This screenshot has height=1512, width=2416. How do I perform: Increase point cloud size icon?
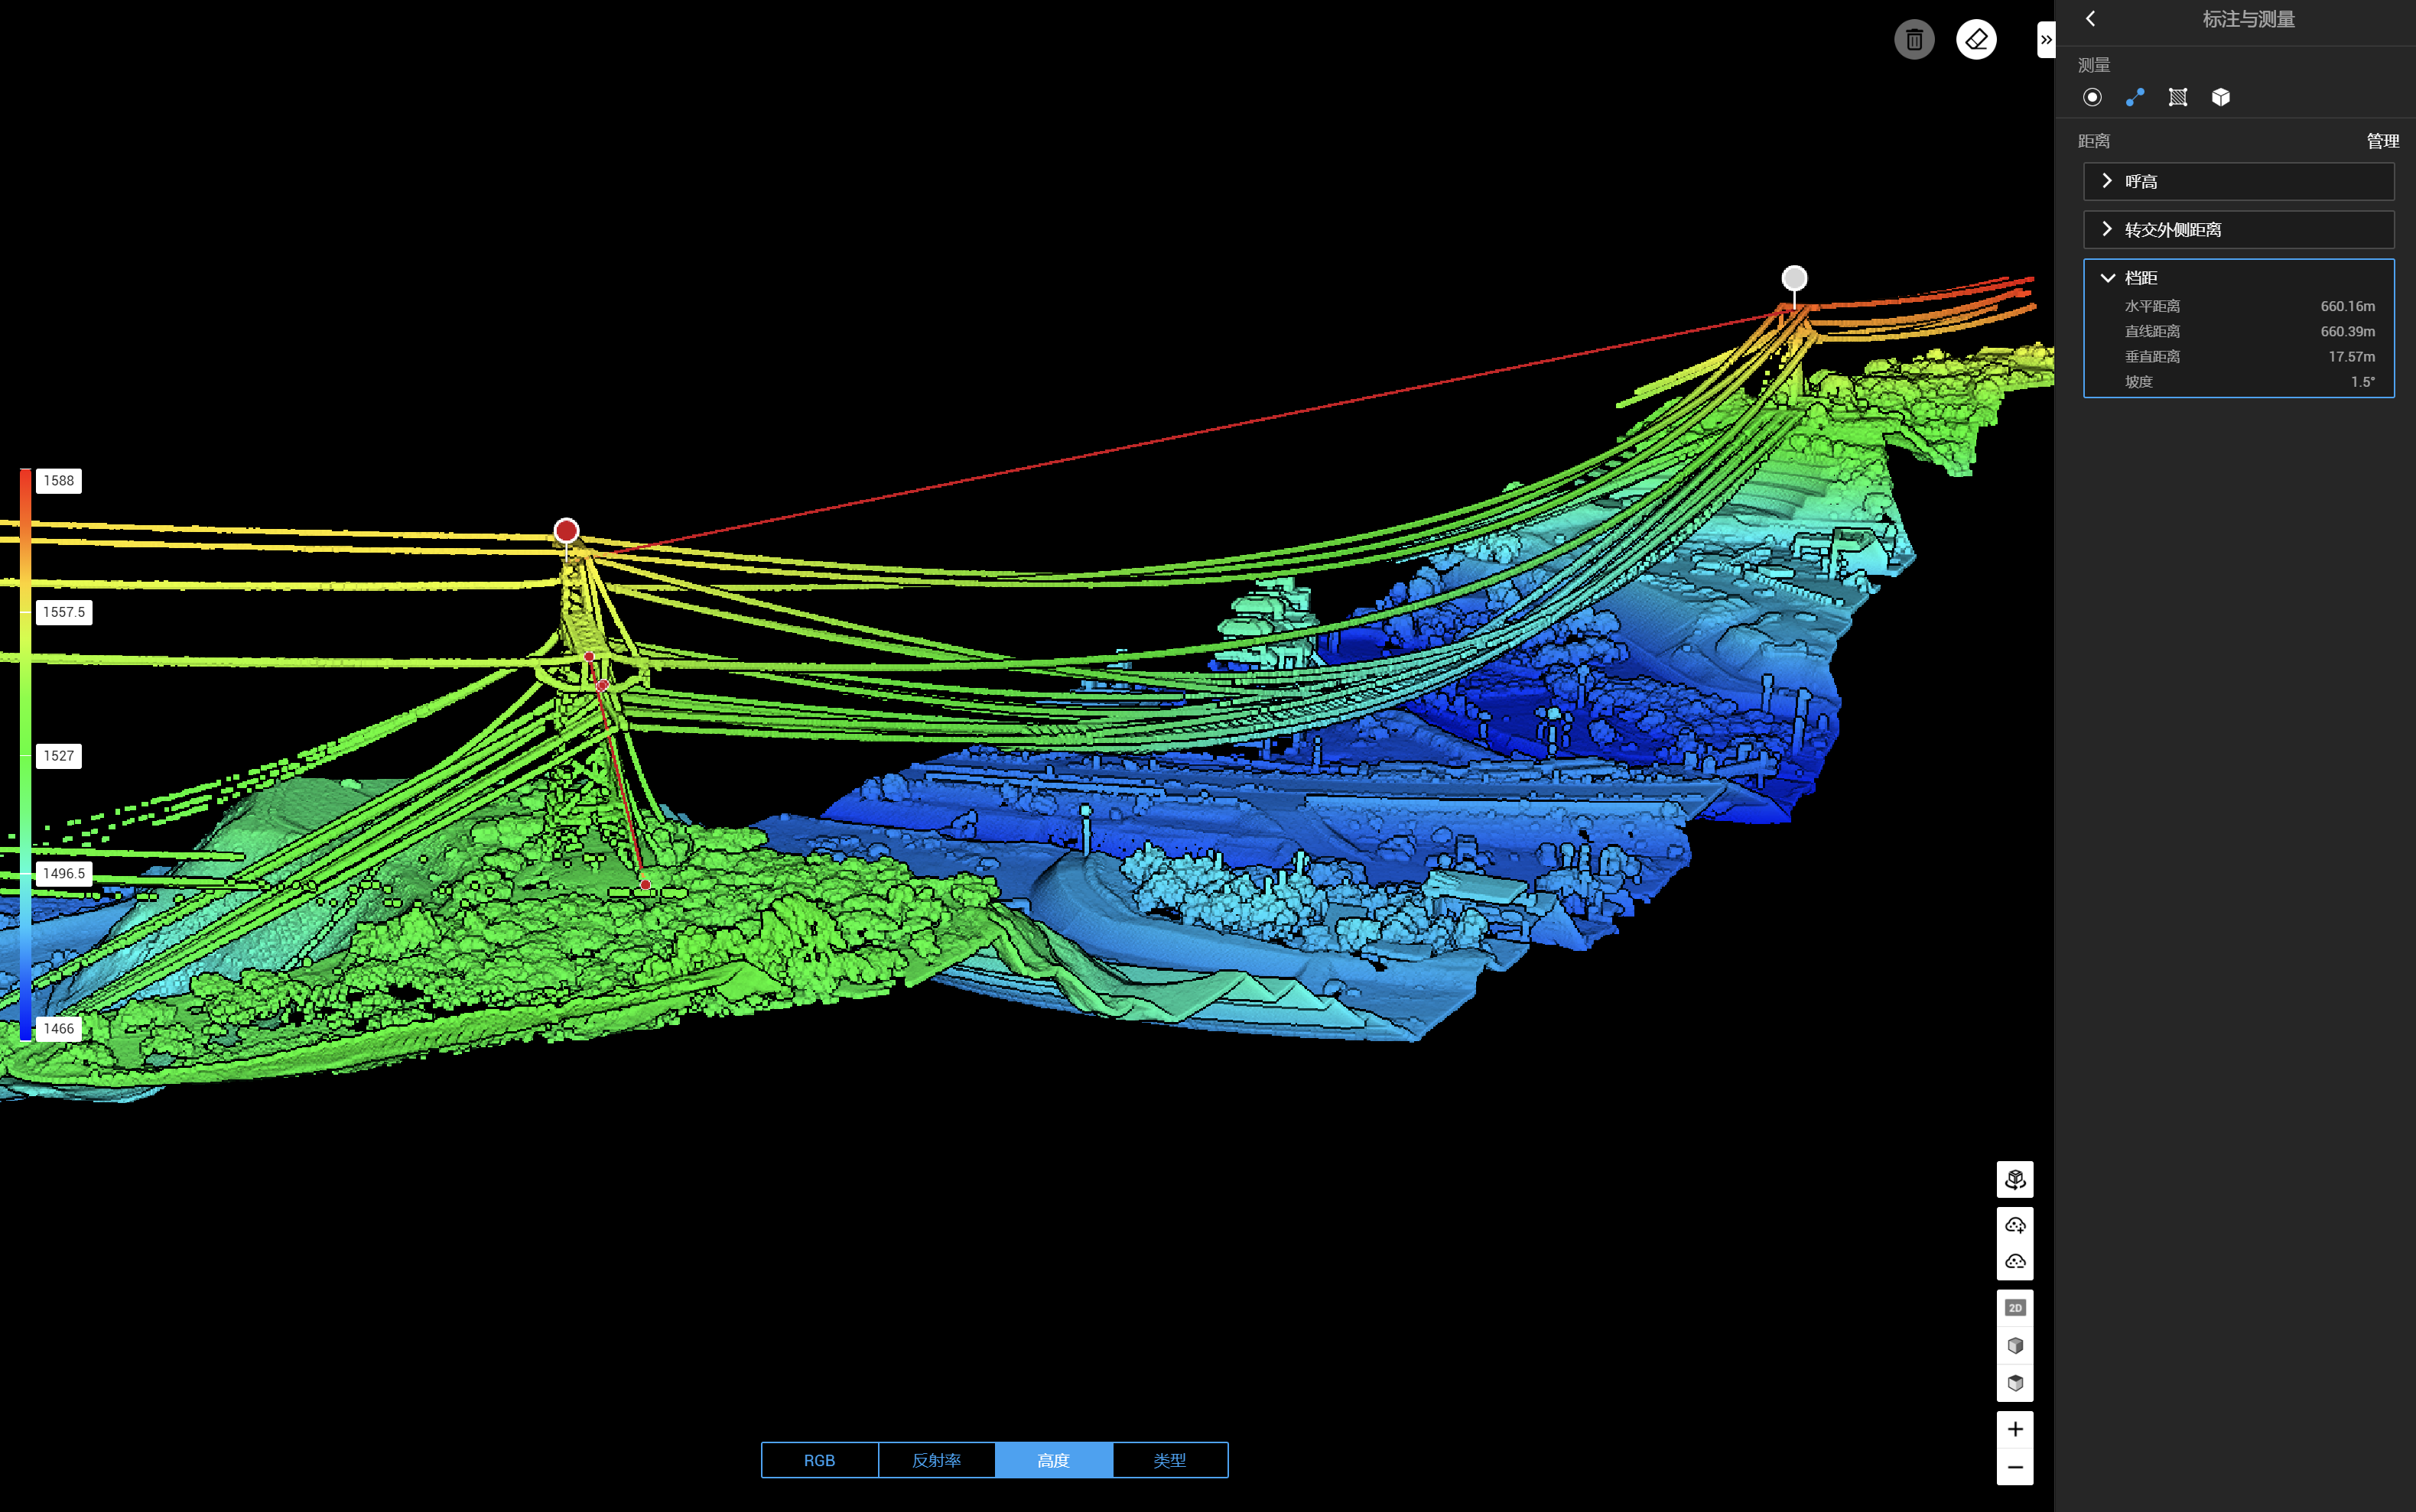(2014, 1225)
